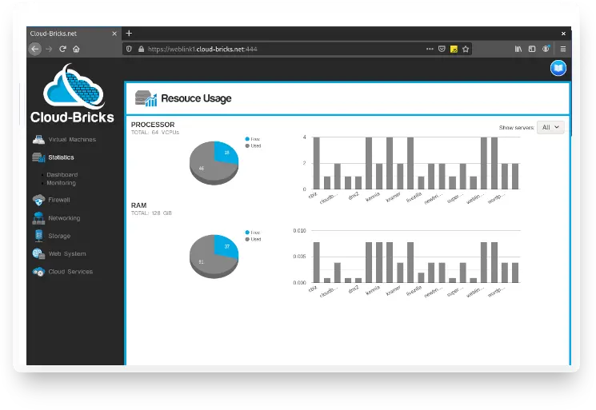This screenshot has height=410, width=596.
Task: Click the Statistics server chart icon
Action: tap(38, 157)
